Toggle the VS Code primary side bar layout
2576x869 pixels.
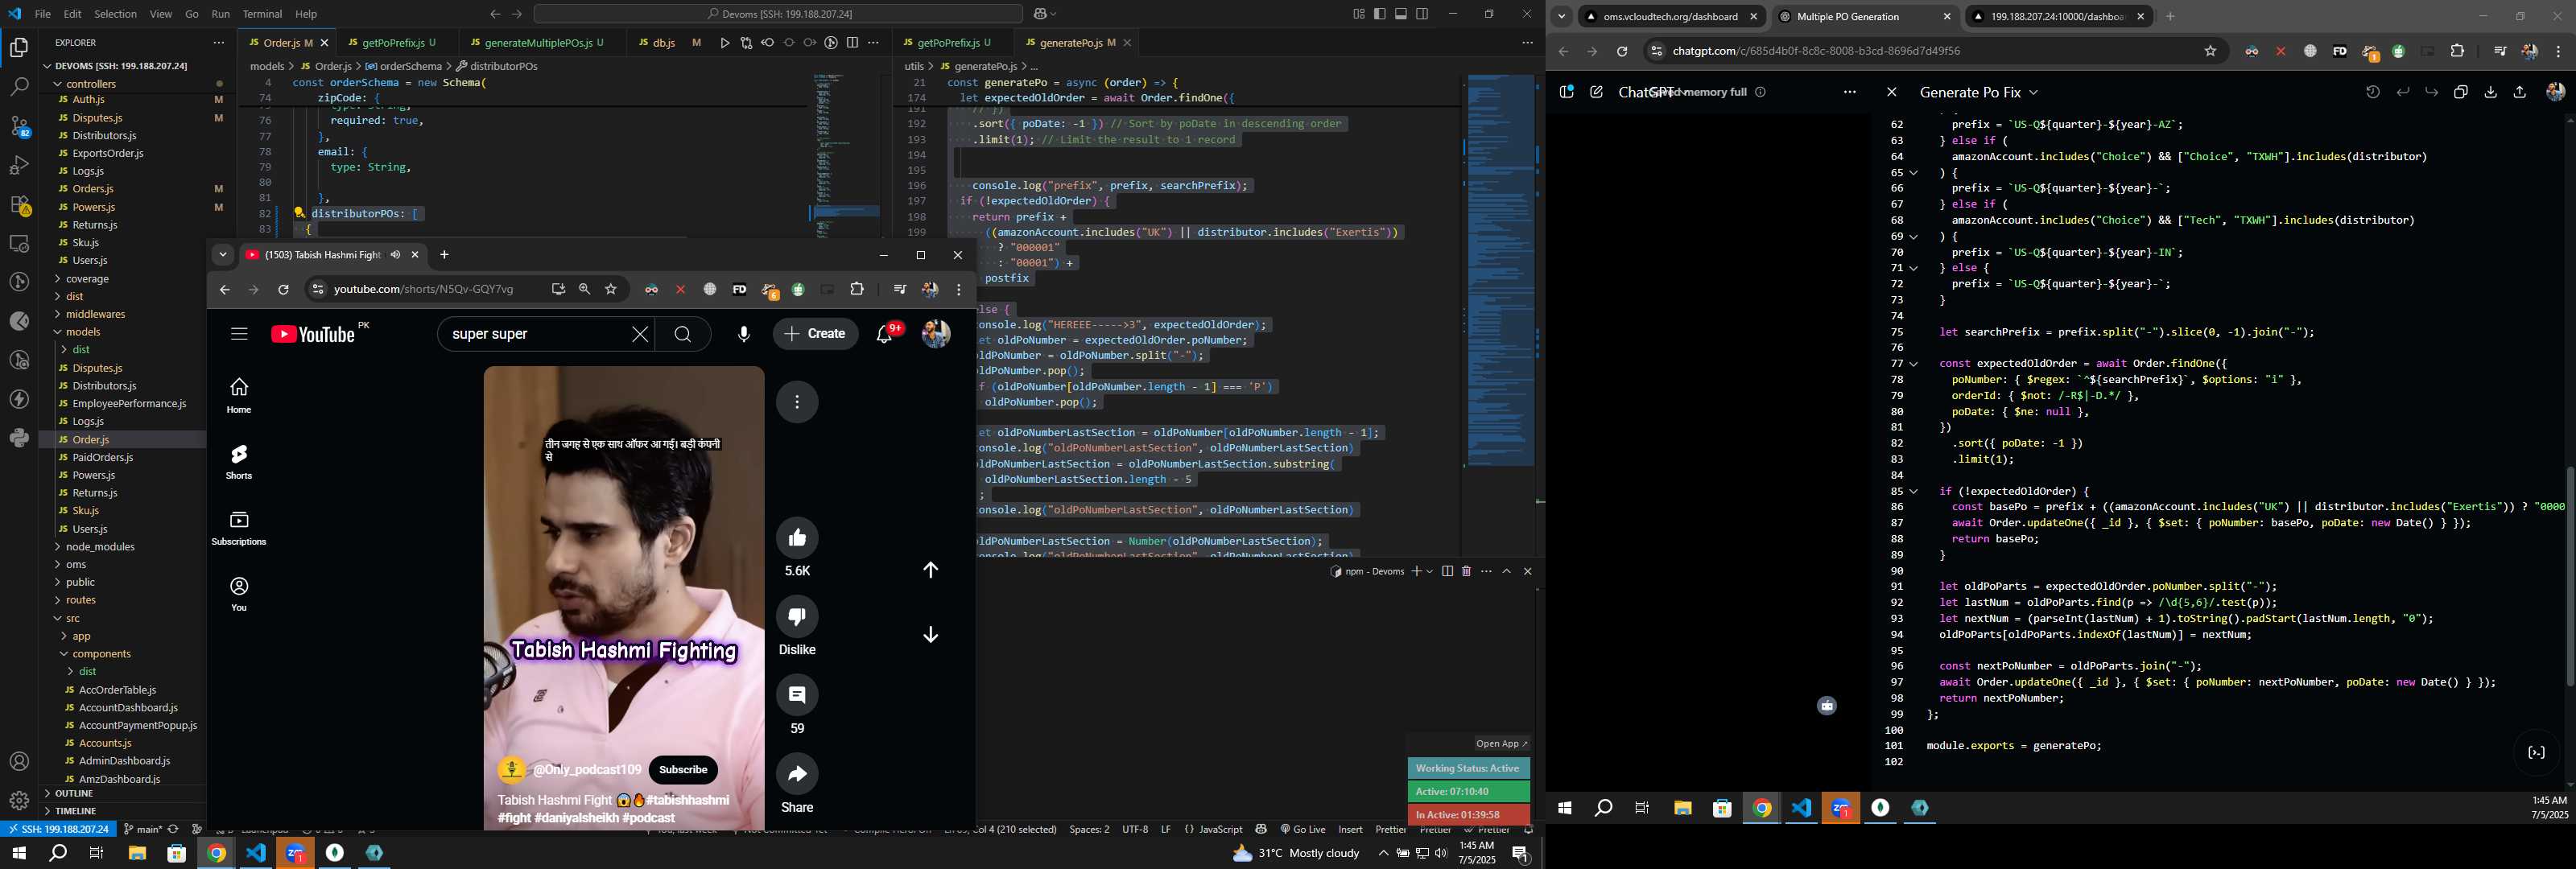[x=1380, y=14]
